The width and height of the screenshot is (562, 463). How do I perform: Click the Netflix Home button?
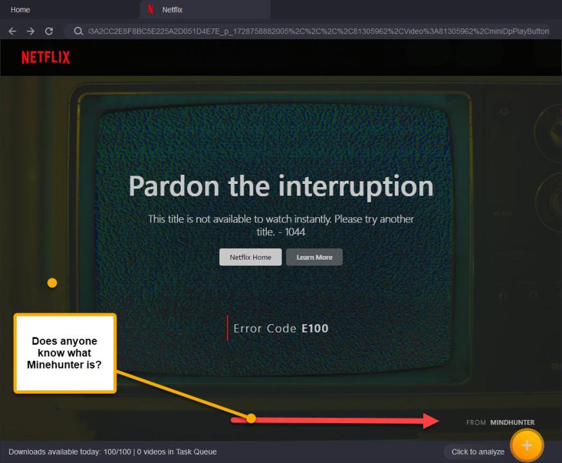[250, 257]
